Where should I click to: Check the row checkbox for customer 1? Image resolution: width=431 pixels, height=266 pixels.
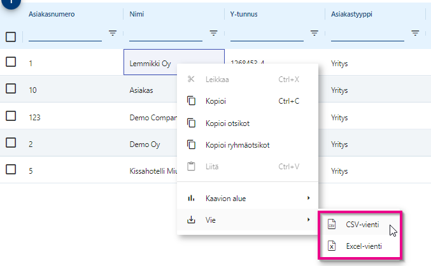click(x=11, y=62)
